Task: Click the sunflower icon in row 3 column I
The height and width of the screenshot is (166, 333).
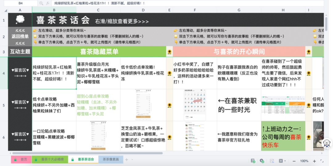Action: pyautogui.click(x=309, y=52)
